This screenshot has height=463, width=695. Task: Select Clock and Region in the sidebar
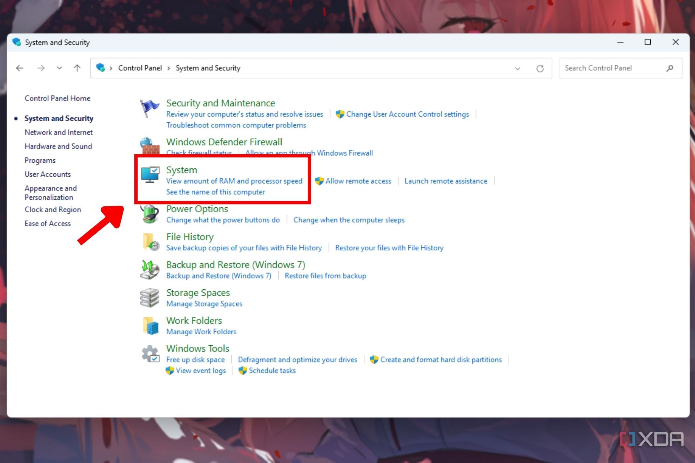coord(53,209)
